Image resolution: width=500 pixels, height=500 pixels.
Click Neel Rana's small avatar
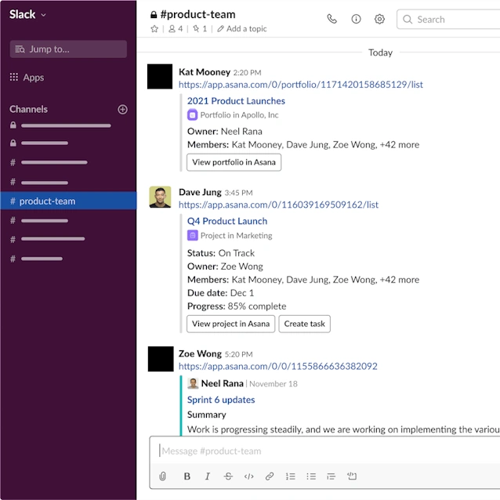(193, 383)
